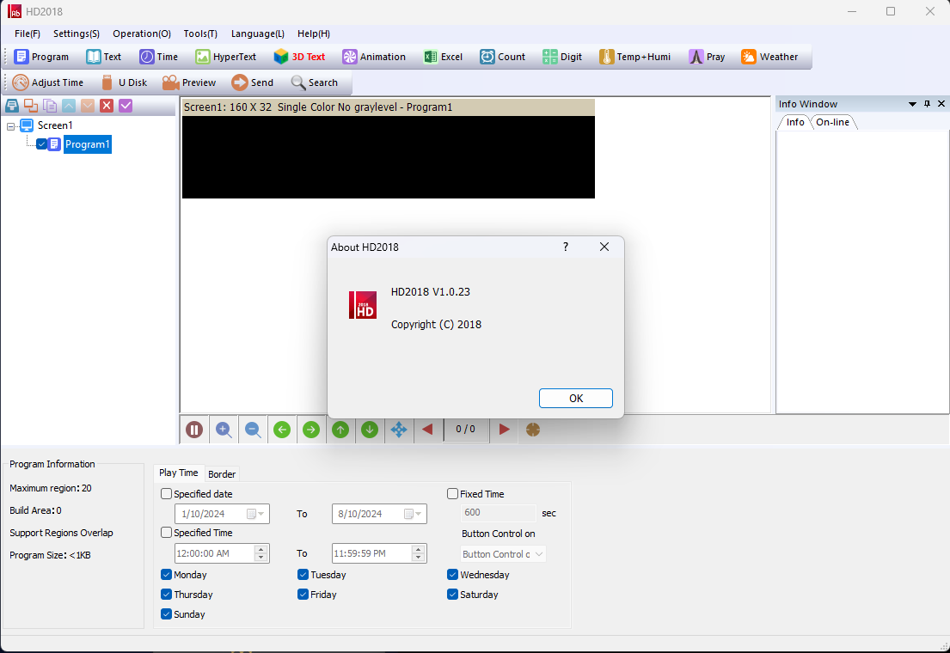
Task: Enable the Specified date checkbox
Action: pos(166,494)
